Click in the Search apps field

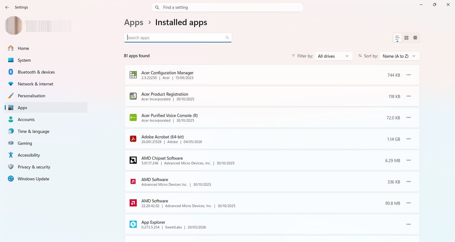tap(178, 38)
